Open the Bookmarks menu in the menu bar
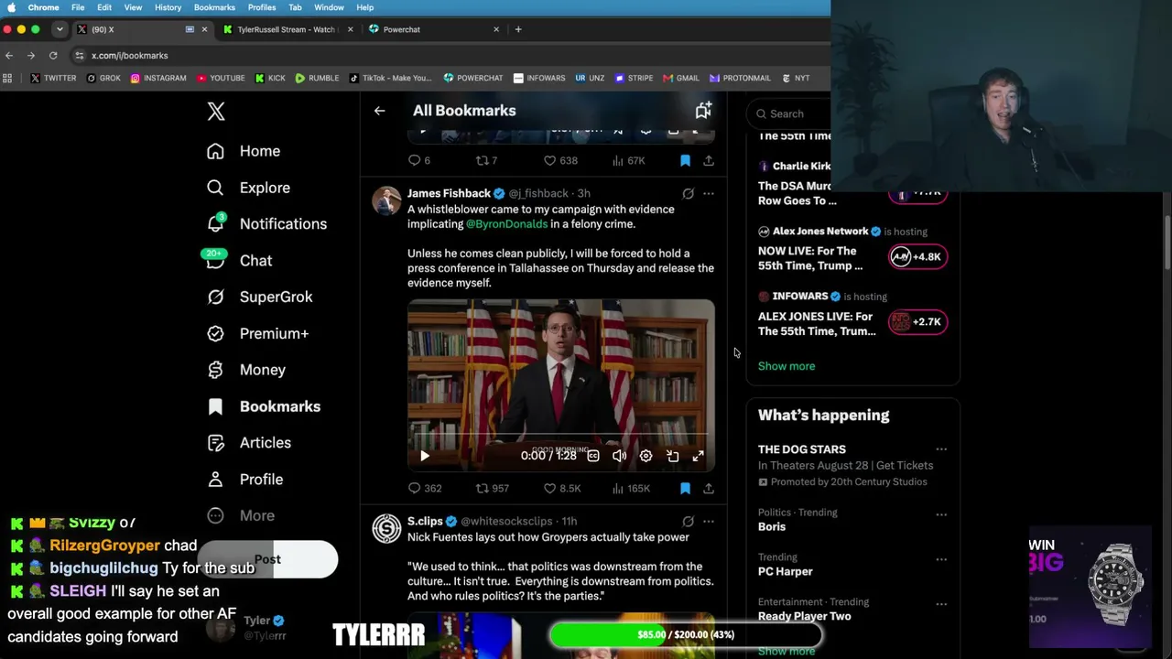 [x=214, y=7]
